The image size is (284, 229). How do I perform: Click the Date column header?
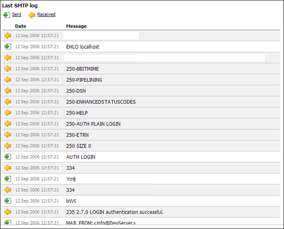tap(20, 26)
